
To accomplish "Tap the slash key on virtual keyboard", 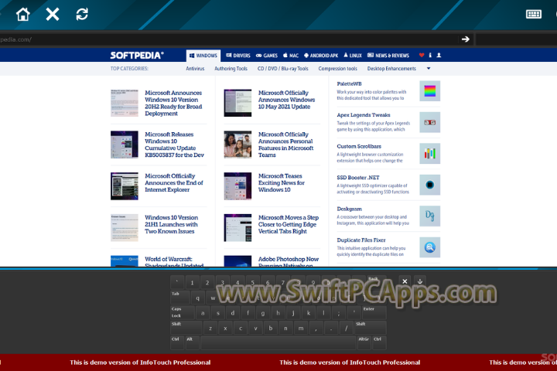I will coord(347,328).
